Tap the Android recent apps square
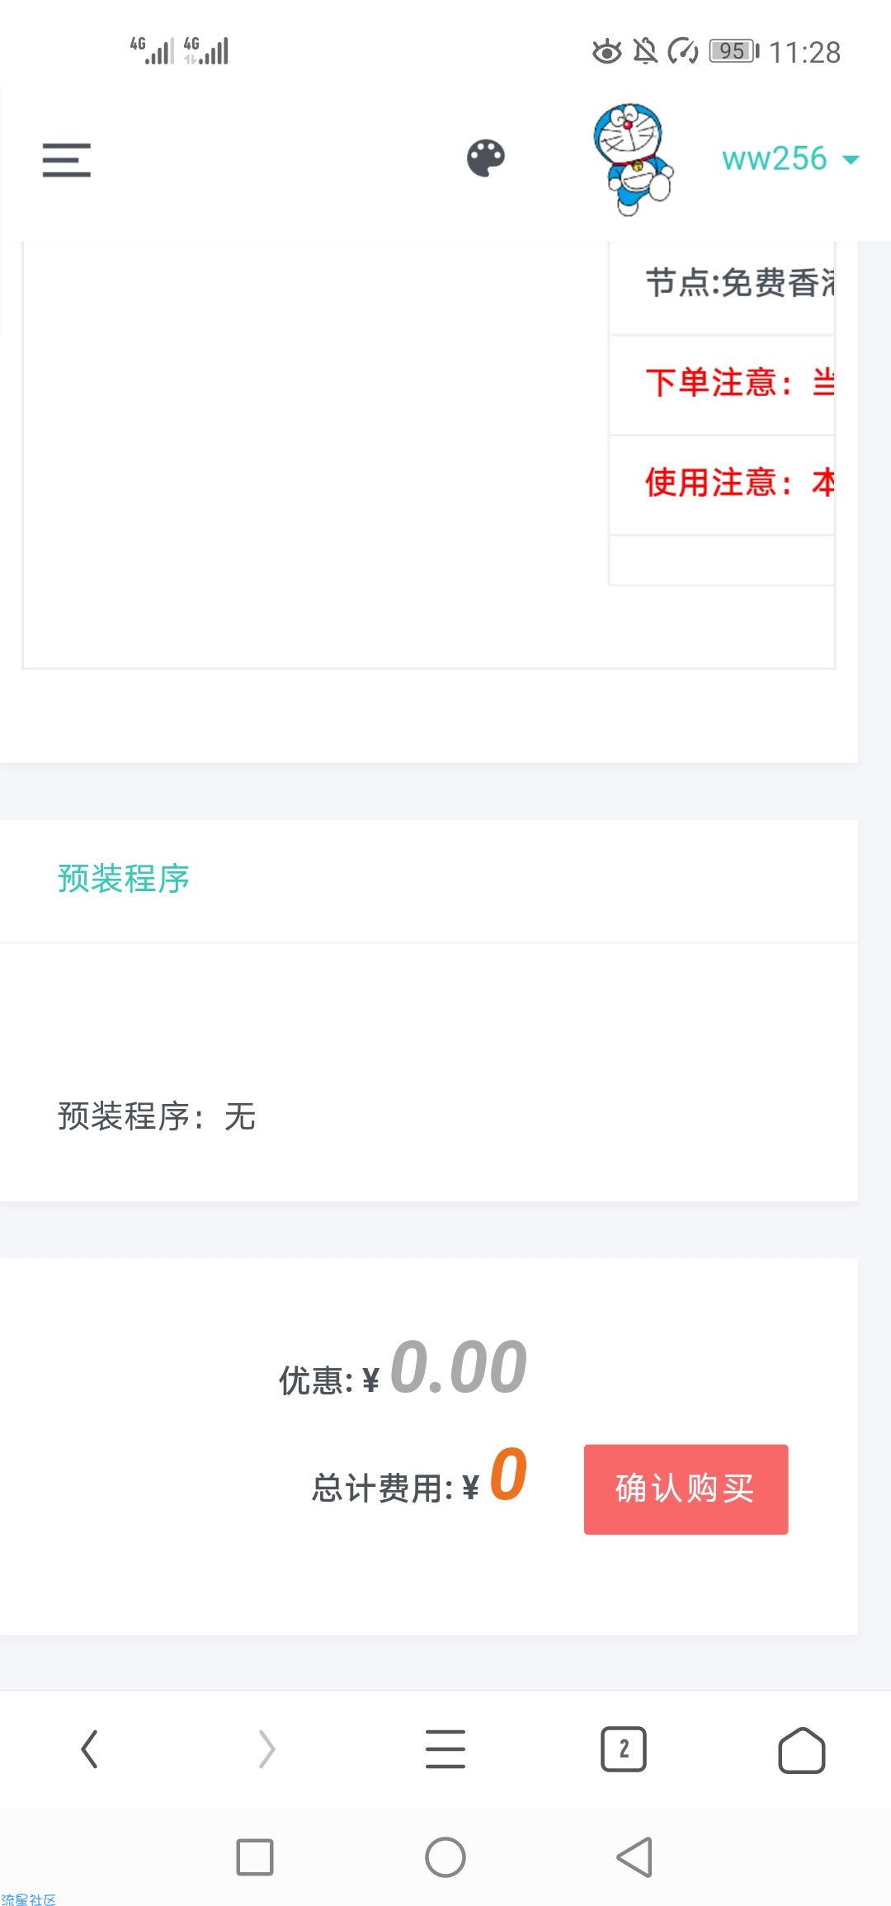 pyautogui.click(x=255, y=1857)
